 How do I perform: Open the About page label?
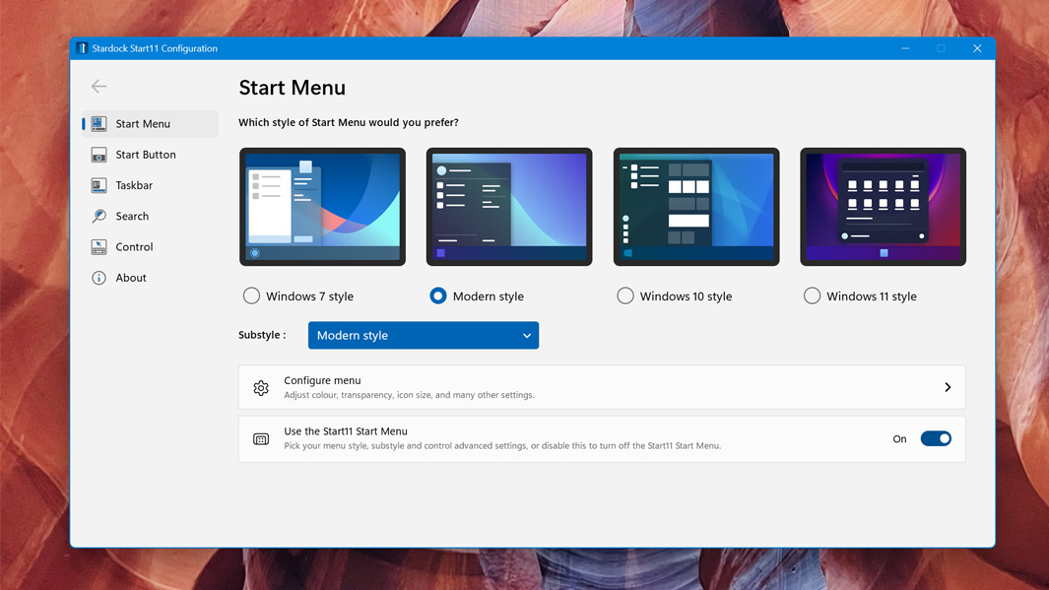click(x=131, y=278)
